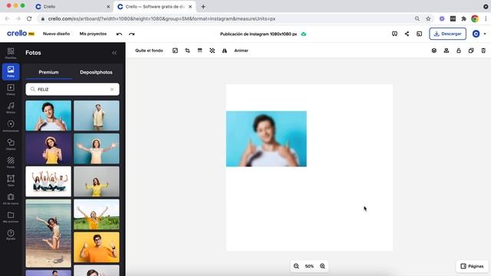Screen dimensions: 491x276
Task: Select the group sitting with raised arms thumbnail
Action: pyautogui.click(x=48, y=182)
